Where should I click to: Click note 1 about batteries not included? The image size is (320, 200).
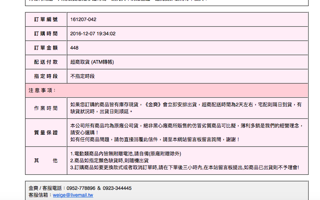point(125,154)
